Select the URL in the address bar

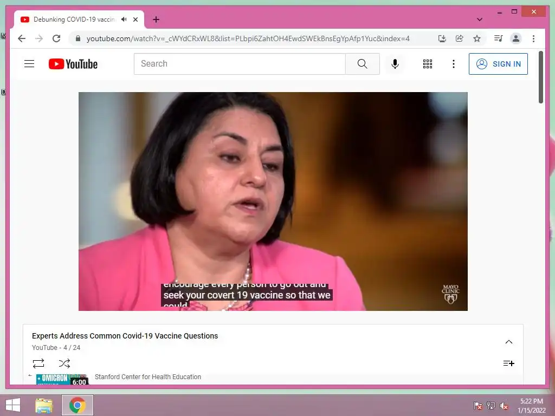tap(248, 38)
